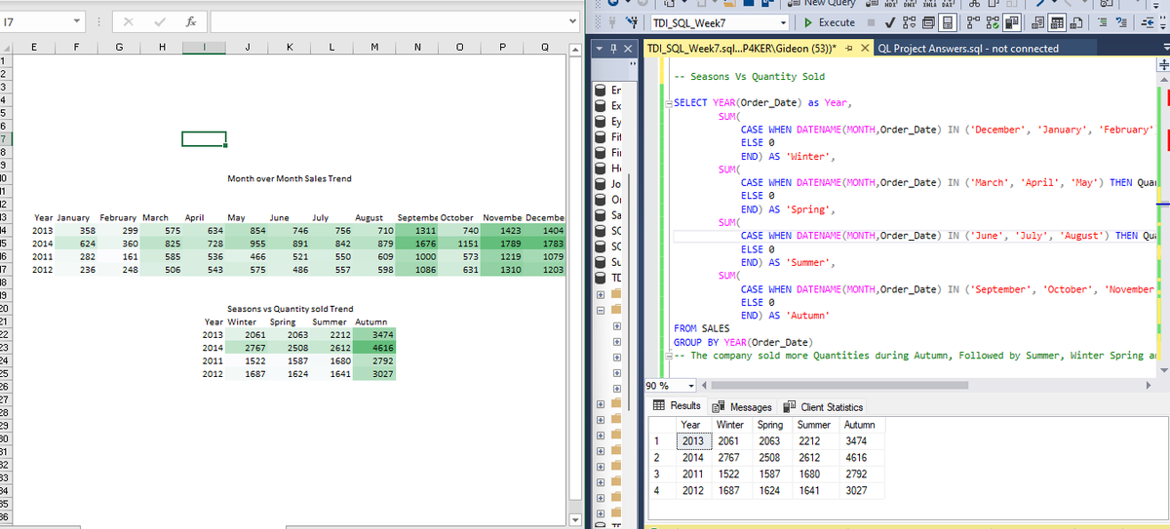
Task: Select Excel column header M
Action: [375, 46]
